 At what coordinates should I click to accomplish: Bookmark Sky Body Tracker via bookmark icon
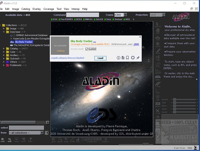(127, 58)
